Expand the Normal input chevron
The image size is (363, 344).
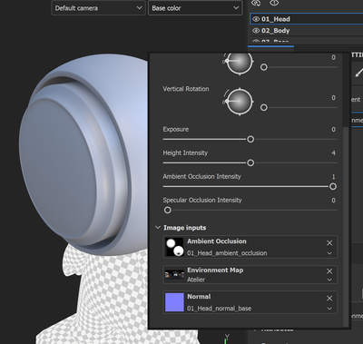tap(329, 309)
